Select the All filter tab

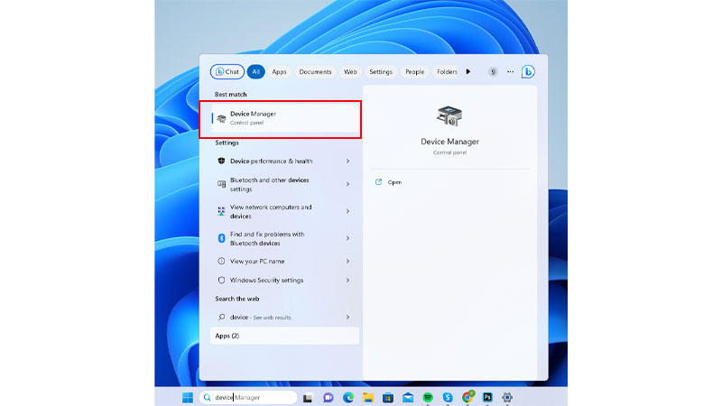pyautogui.click(x=255, y=72)
